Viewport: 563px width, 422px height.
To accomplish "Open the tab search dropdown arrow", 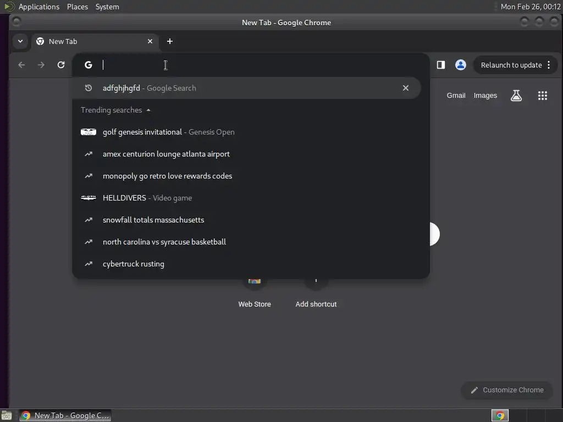I will point(20,41).
